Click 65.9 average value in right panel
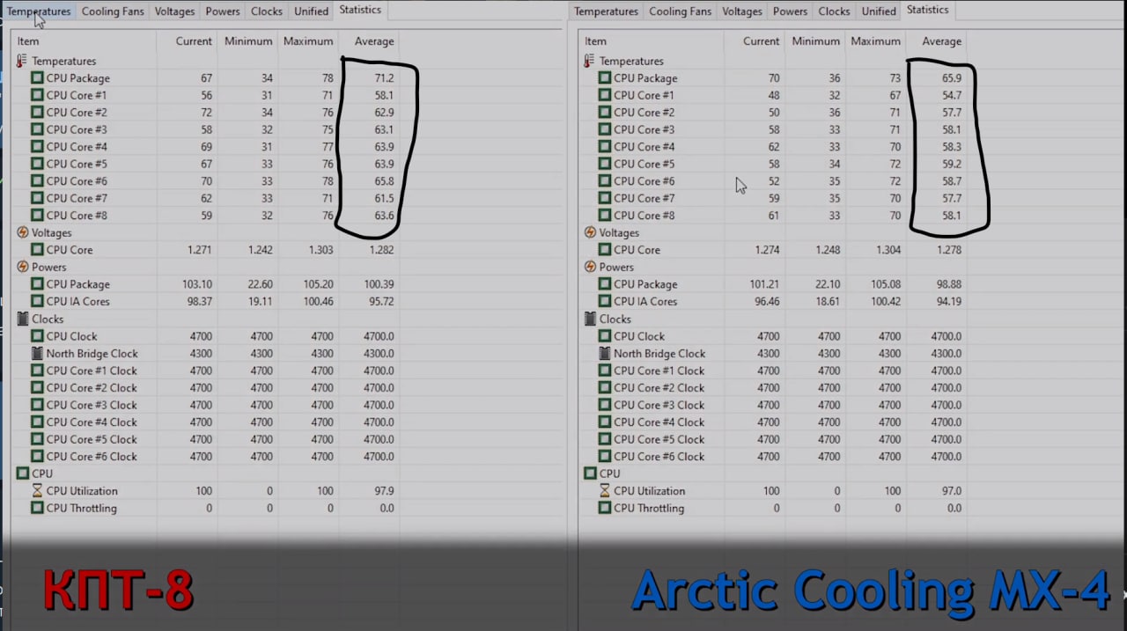The image size is (1127, 631). coord(951,78)
